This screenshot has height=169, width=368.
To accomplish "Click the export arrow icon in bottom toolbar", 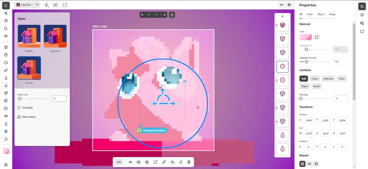I will pos(155,162).
